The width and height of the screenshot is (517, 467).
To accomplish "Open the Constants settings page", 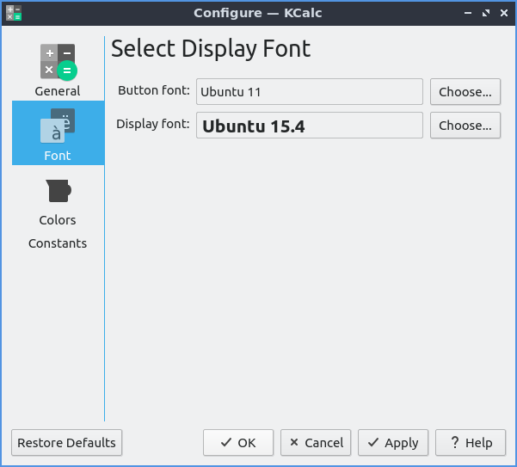I will point(58,243).
